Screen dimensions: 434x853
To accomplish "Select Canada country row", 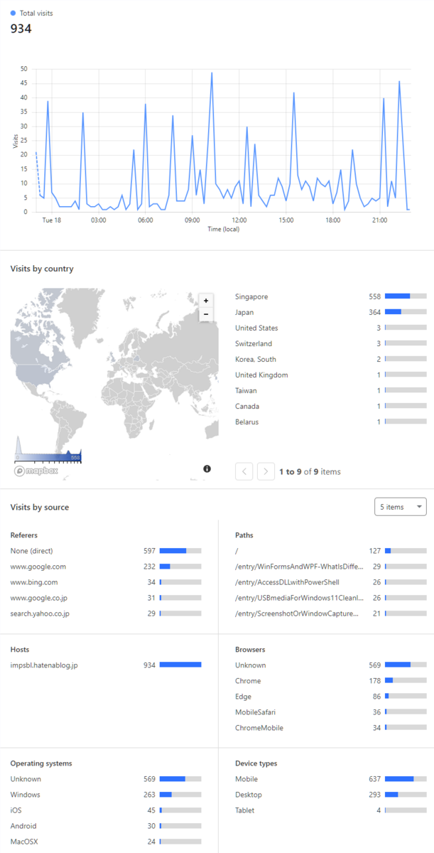I will [331, 406].
